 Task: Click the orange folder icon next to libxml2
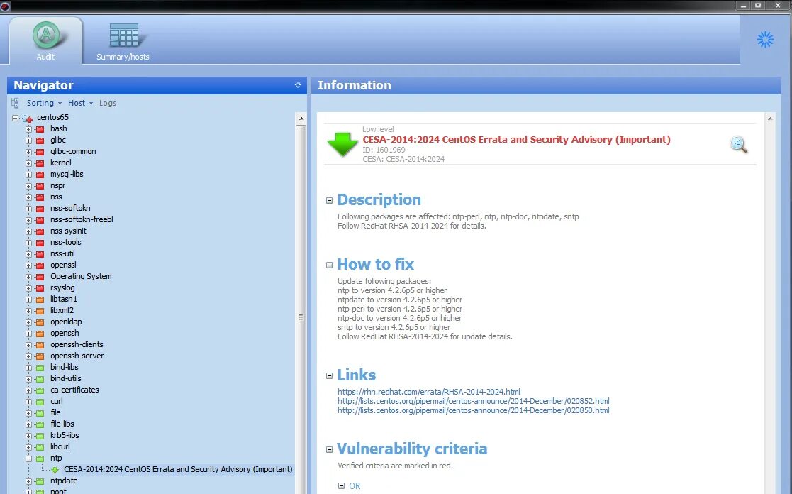point(40,311)
